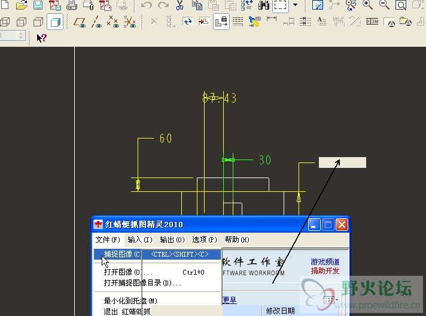Toggle the shaded display mode button
The image size is (426, 316).
pyautogui.click(x=55, y=22)
